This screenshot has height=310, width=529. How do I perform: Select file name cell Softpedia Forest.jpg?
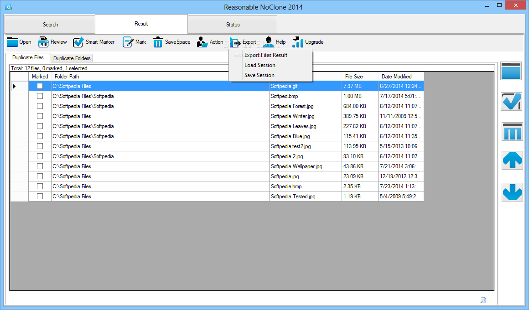(306, 106)
